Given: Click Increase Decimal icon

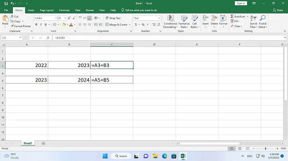Looking at the screenshot, I should pos(154,25).
